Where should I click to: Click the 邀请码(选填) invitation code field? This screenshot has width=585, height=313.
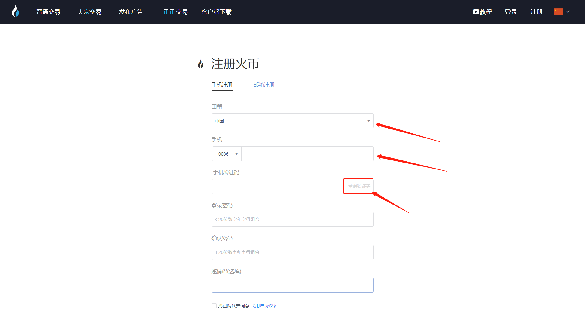[x=293, y=285]
